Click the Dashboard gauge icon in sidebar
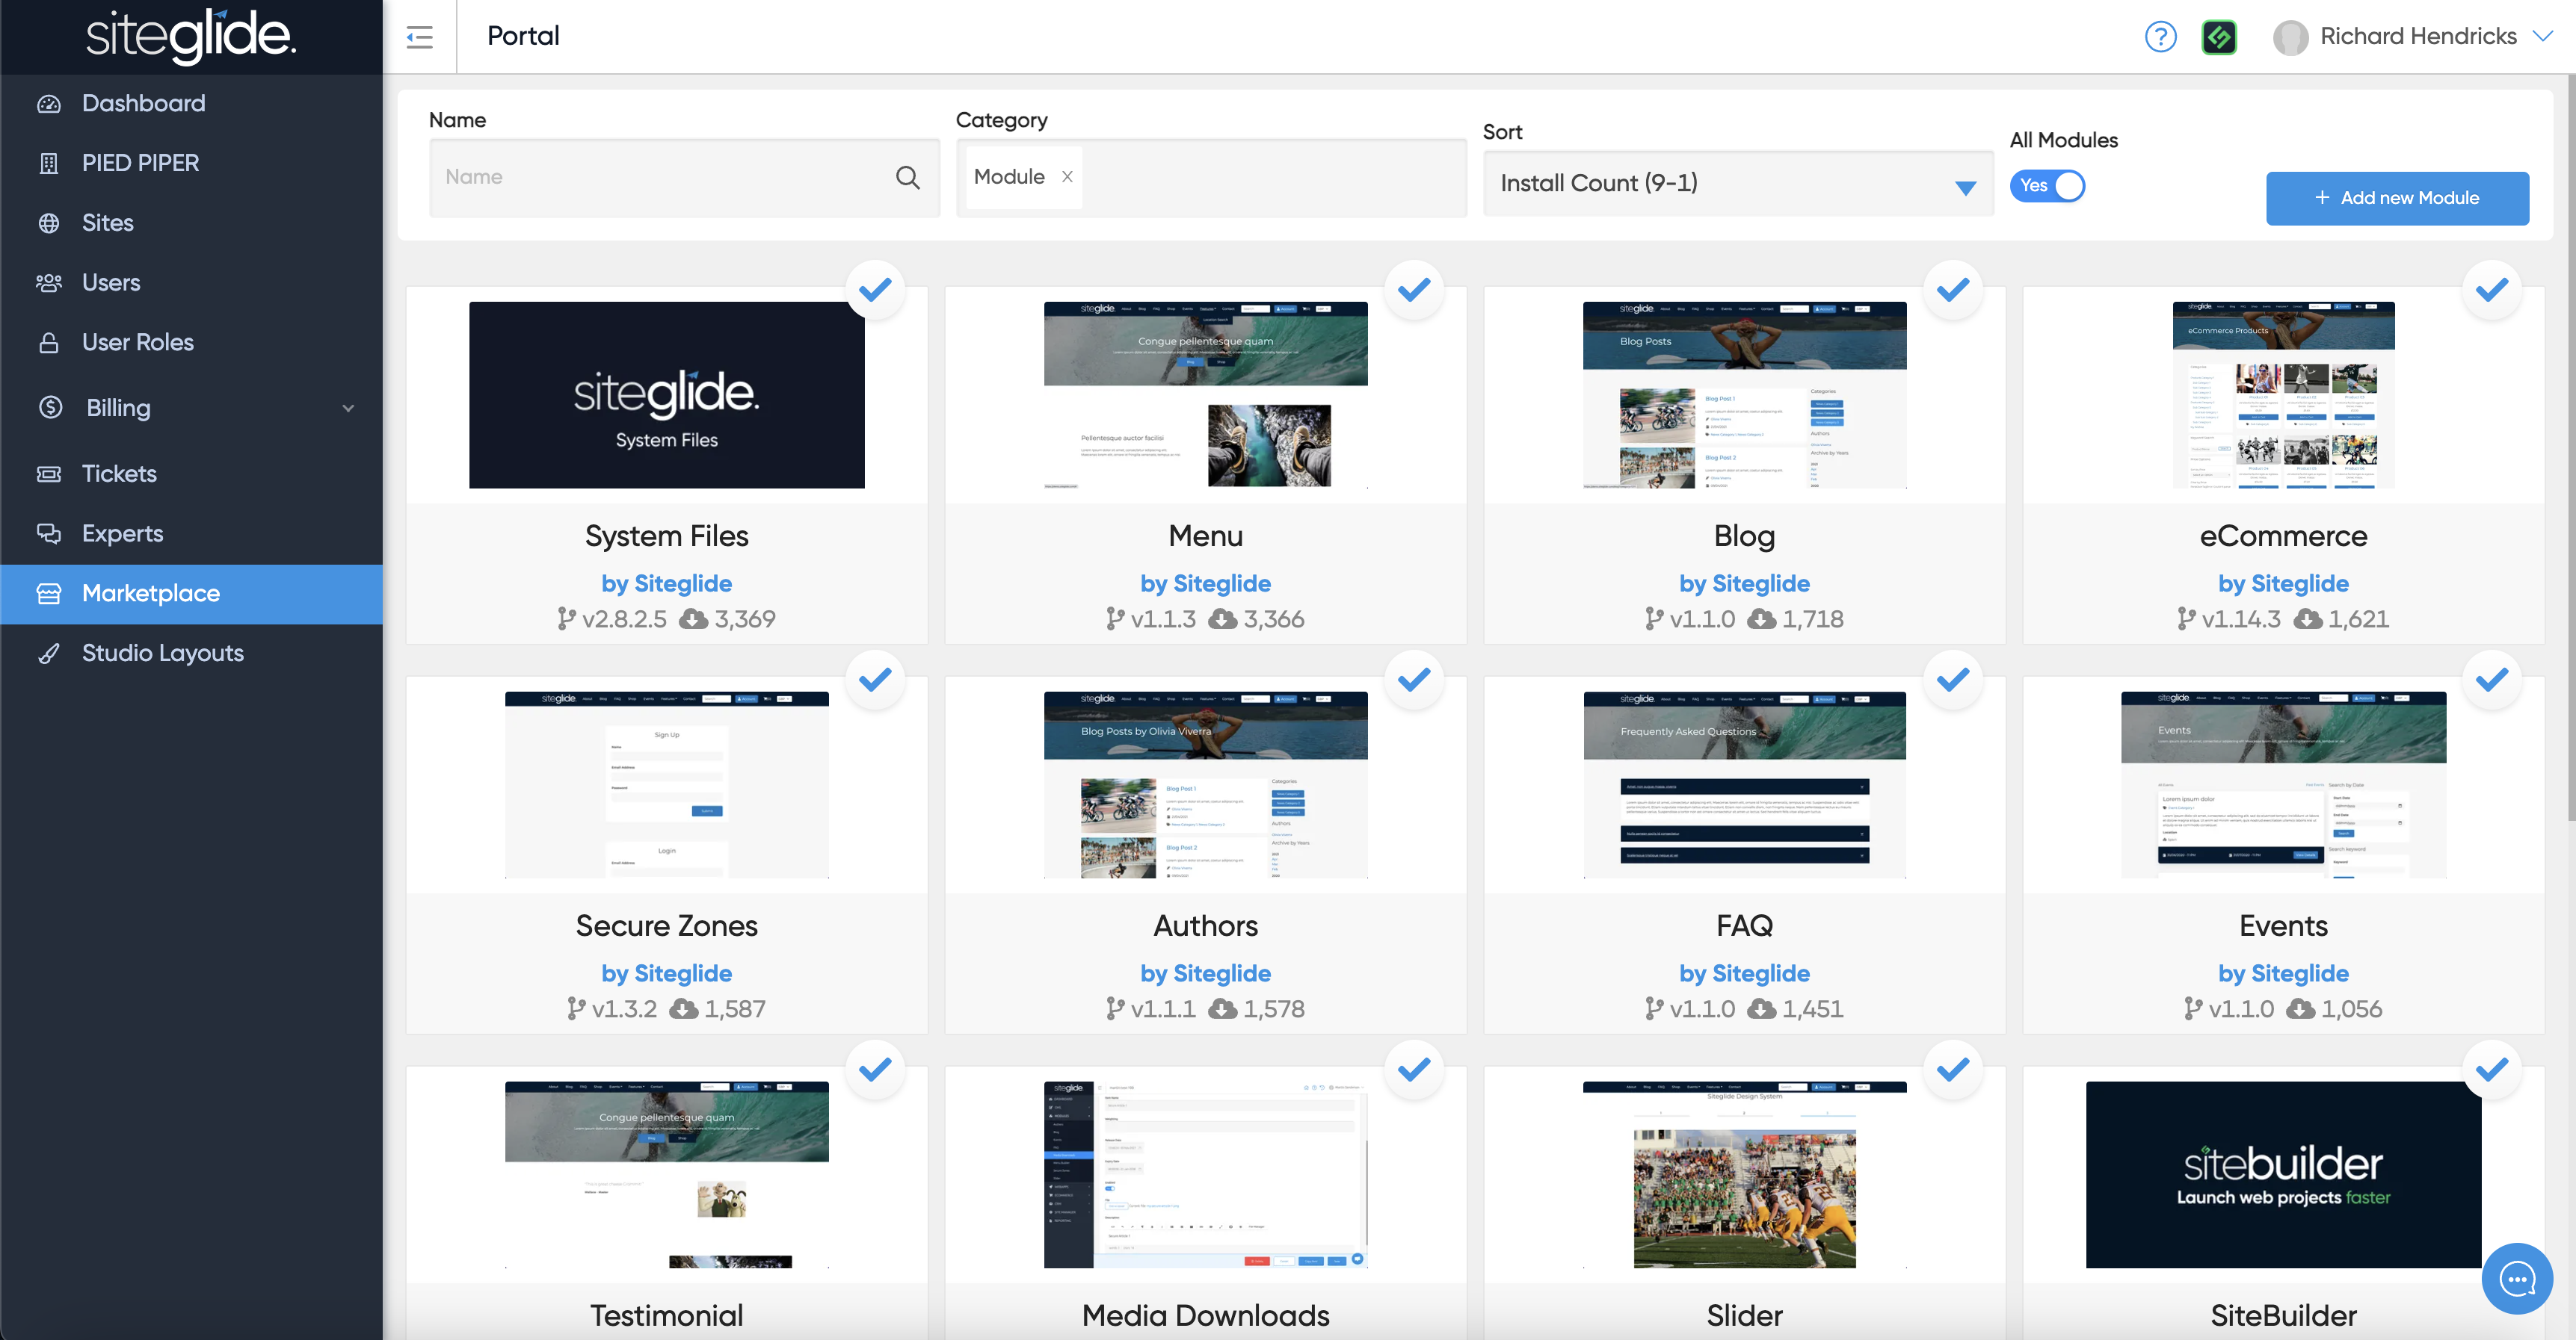The height and width of the screenshot is (1340, 2576). [x=49, y=104]
